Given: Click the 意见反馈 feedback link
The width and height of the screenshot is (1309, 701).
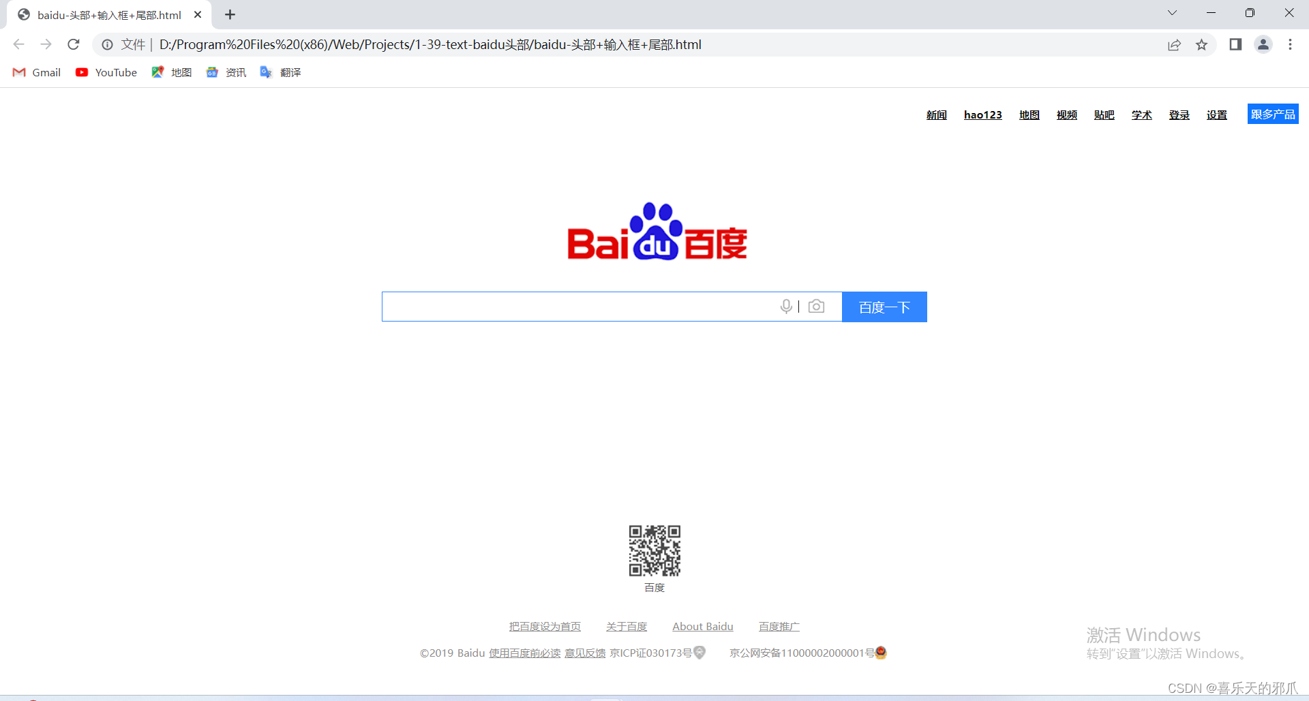Looking at the screenshot, I should [585, 653].
